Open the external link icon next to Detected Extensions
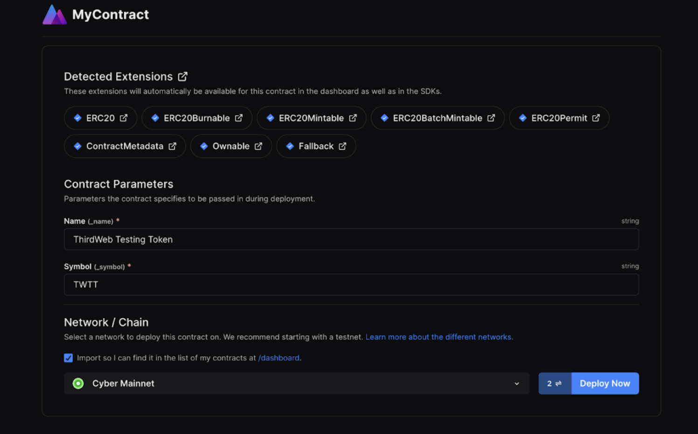This screenshot has width=698, height=434. (x=182, y=76)
